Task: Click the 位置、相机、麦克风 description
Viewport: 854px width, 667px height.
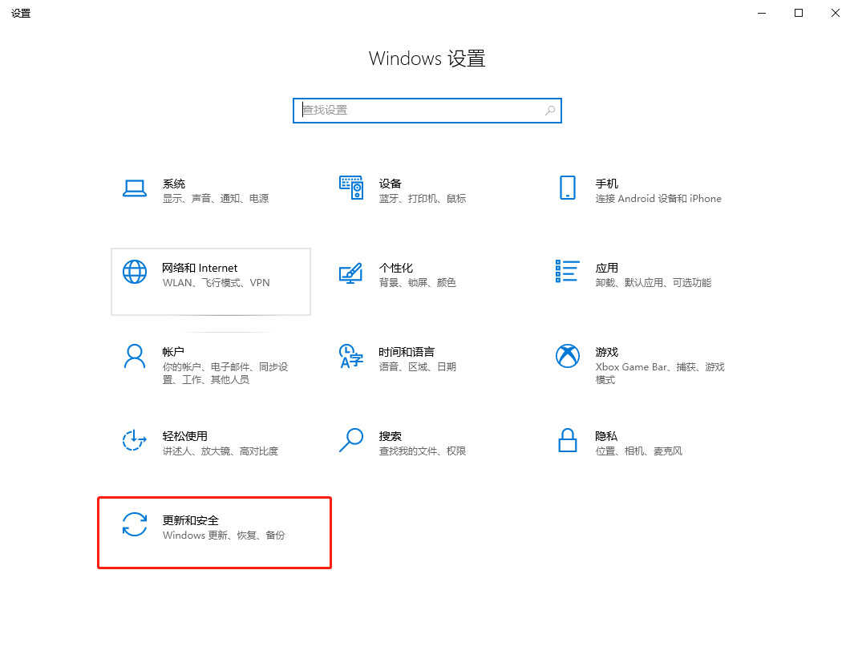Action: (x=638, y=451)
